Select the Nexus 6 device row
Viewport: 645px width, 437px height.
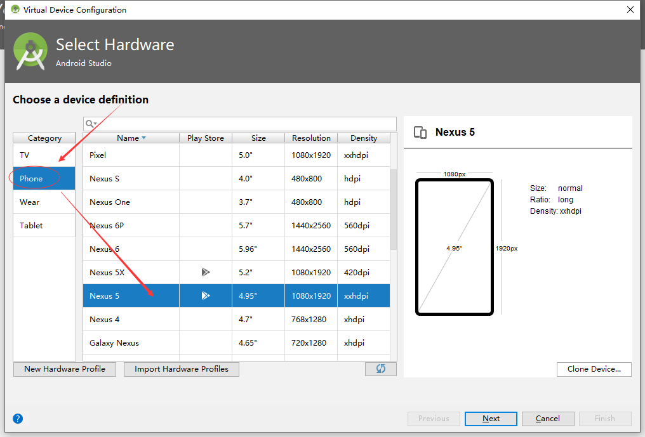click(237, 249)
